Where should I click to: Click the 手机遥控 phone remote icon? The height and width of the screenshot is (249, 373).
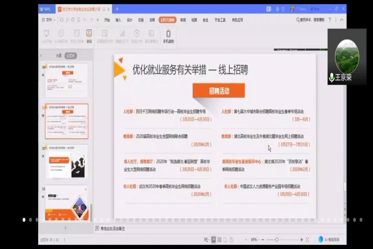(x=168, y=36)
